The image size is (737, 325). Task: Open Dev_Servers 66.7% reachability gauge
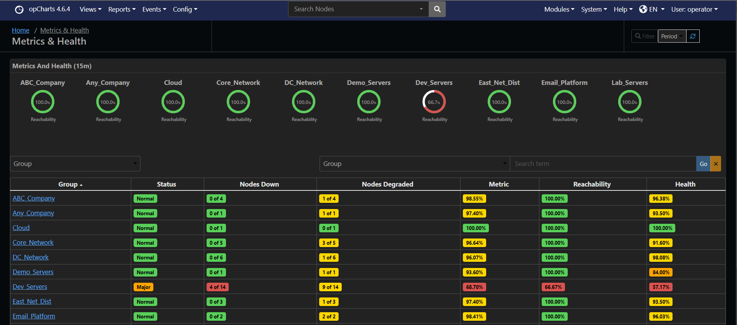(x=434, y=102)
